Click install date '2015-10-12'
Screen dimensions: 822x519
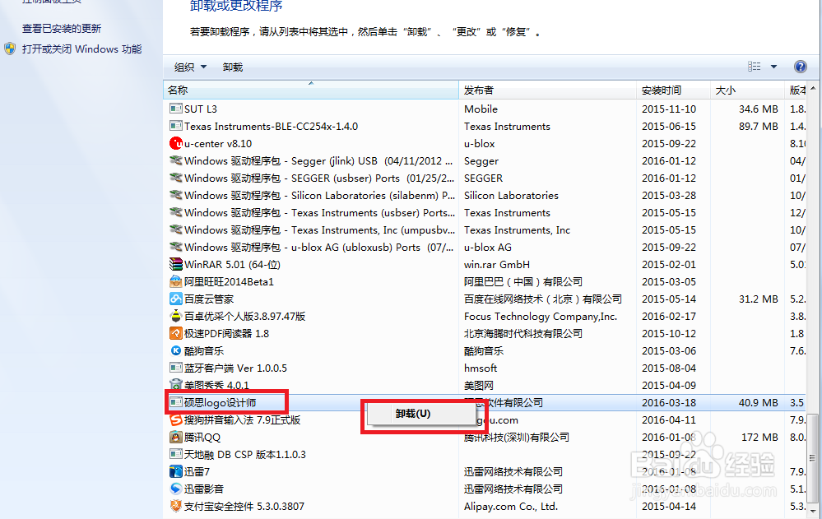pyautogui.click(x=669, y=333)
